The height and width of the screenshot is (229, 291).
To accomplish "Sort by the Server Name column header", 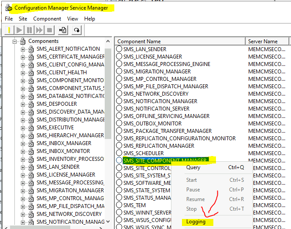I will (267, 41).
